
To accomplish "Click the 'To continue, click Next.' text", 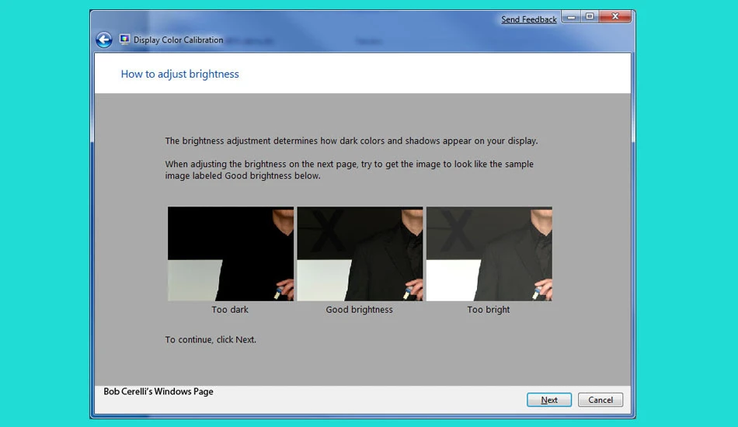I will 211,339.
